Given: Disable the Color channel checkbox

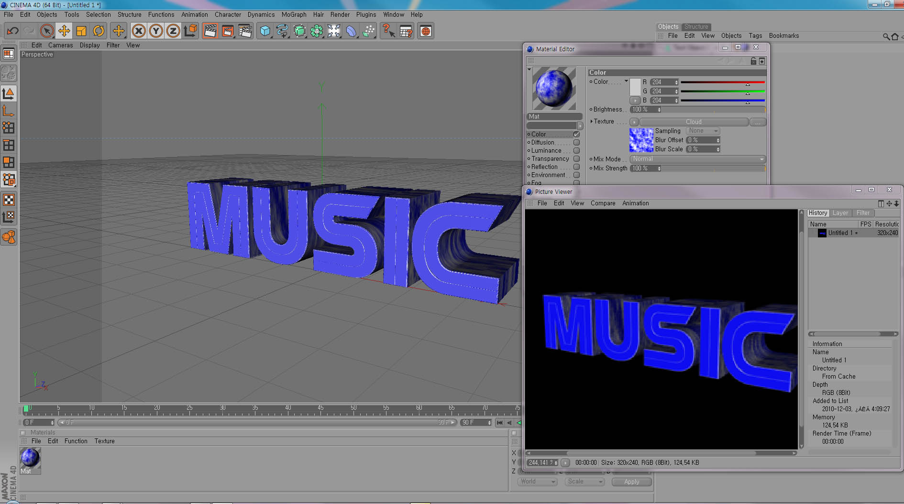Looking at the screenshot, I should pyautogui.click(x=576, y=134).
